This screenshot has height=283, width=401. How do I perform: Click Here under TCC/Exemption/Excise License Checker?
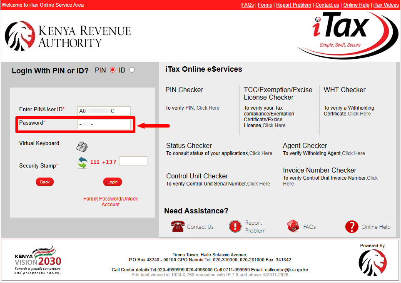tap(274, 125)
